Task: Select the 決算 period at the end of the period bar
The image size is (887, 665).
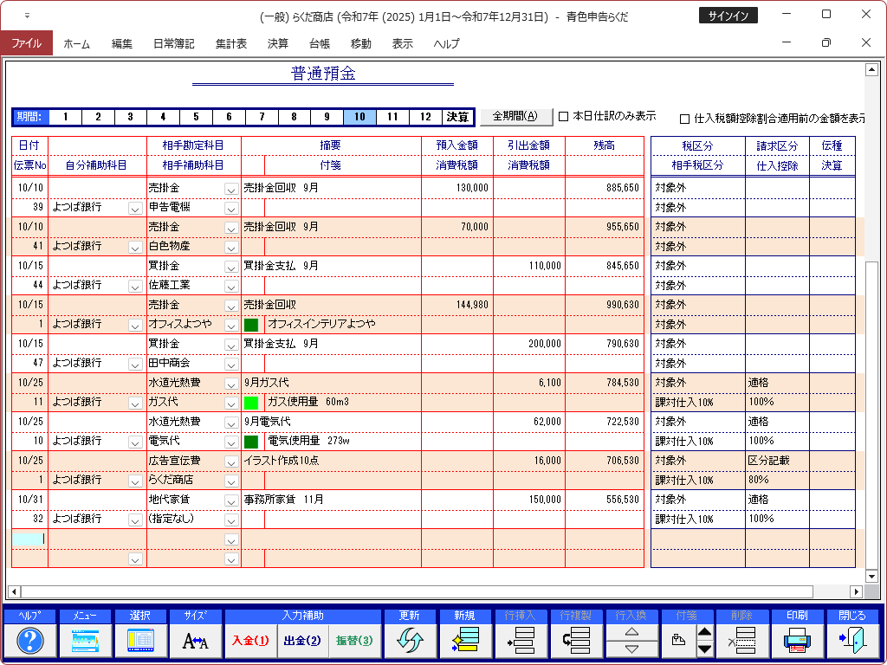Action: coord(457,117)
